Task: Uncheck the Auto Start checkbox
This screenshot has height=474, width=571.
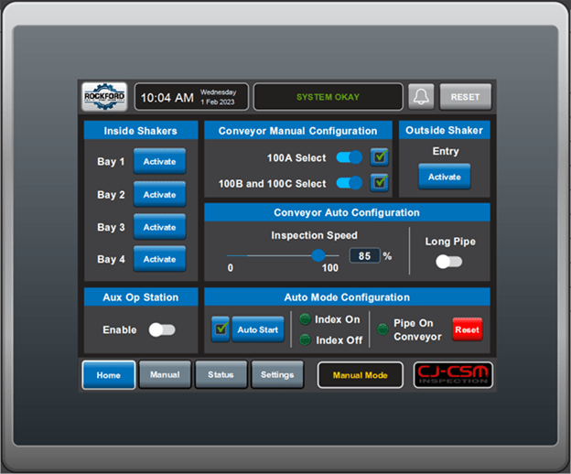Action: click(221, 329)
